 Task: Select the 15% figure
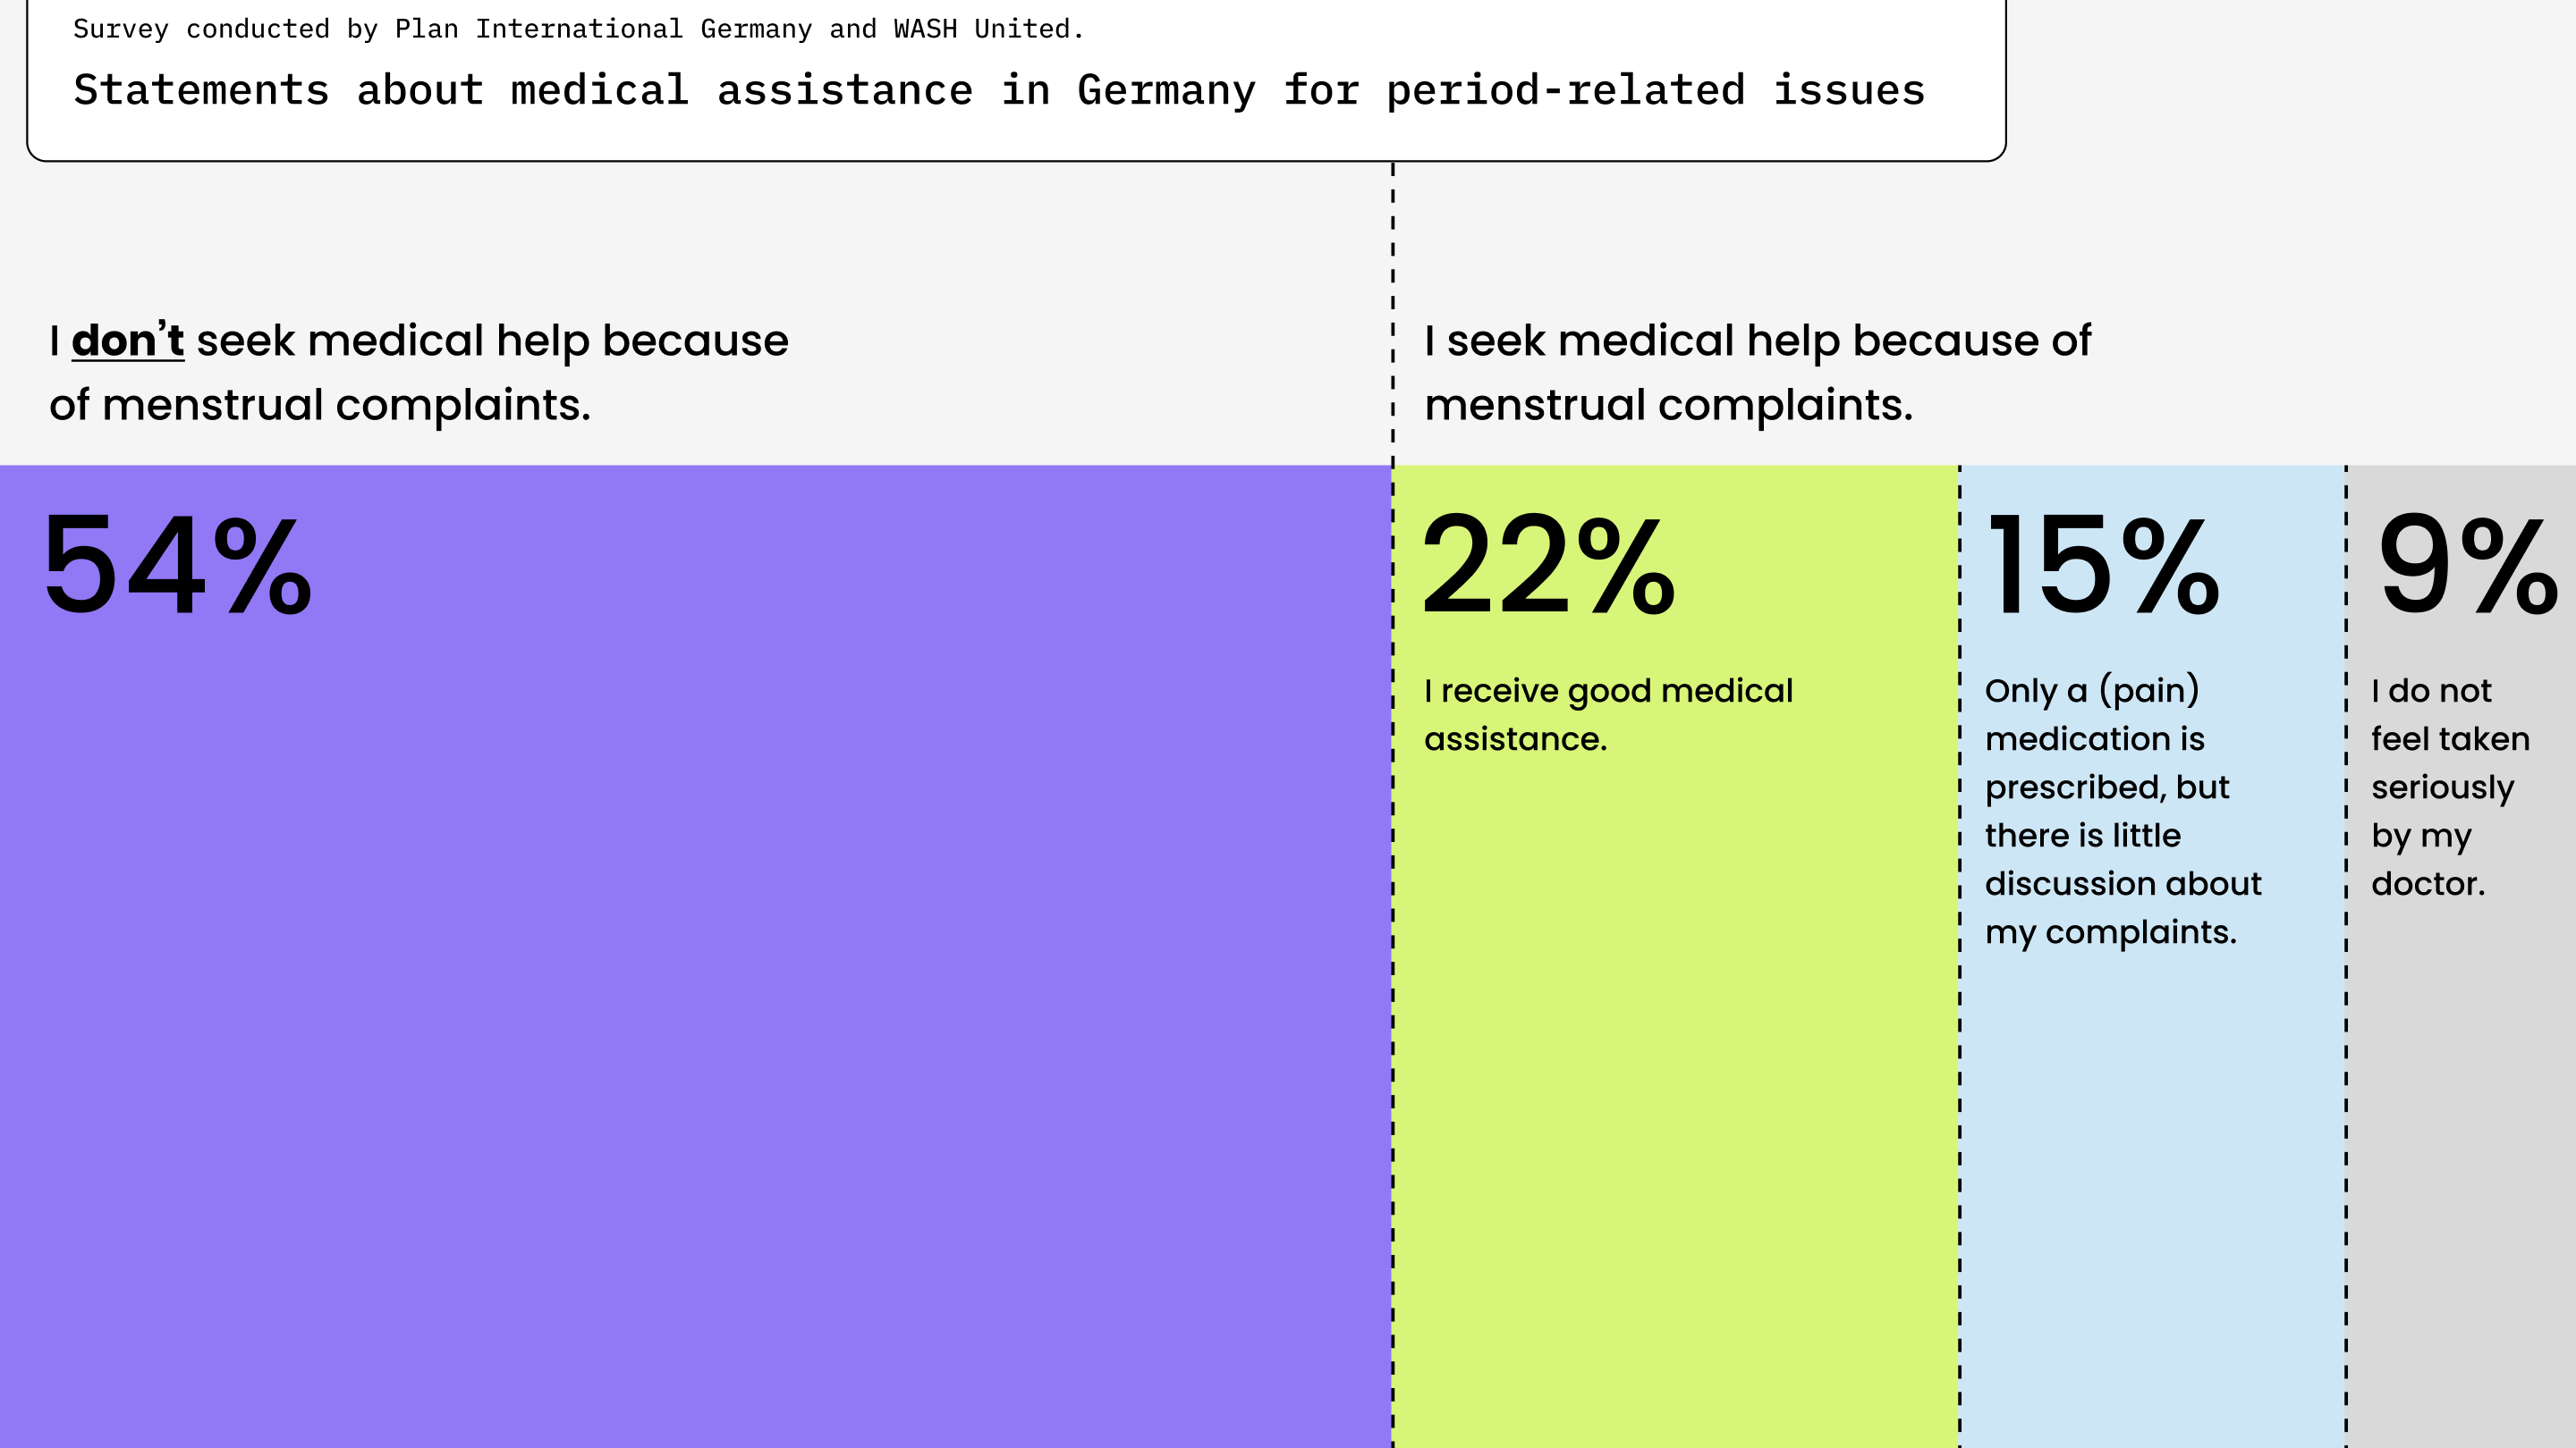[x=2102, y=565]
